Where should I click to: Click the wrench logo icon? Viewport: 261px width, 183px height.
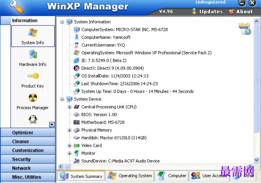[16, 7]
